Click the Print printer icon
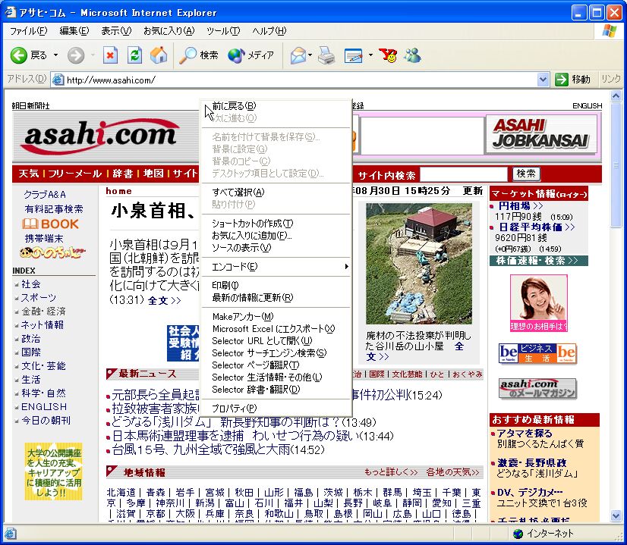Viewport: 627px width, 545px height. coord(326,55)
